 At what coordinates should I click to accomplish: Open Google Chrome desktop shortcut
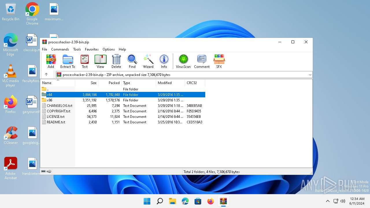pyautogui.click(x=32, y=14)
